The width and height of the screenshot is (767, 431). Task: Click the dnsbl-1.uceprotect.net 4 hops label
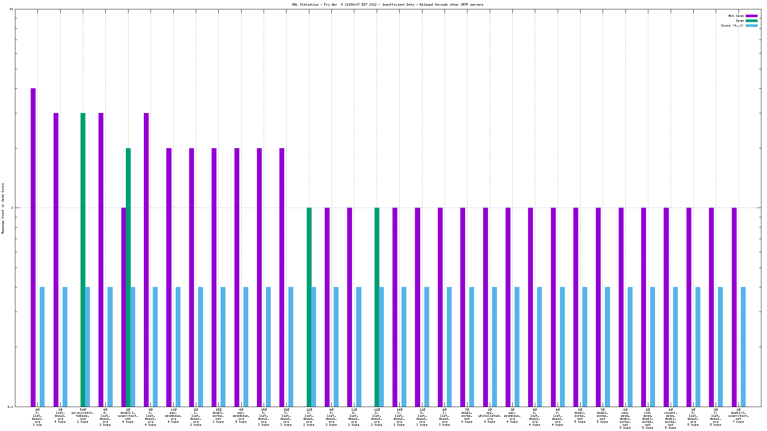tap(128, 416)
